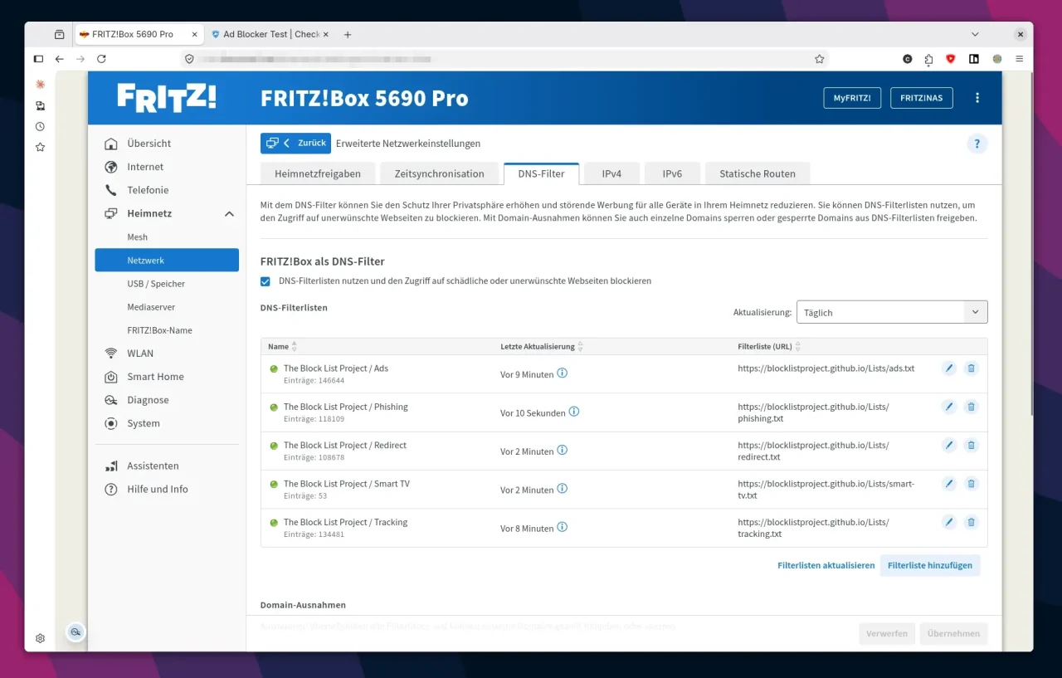This screenshot has height=678, width=1062.
Task: Open a new browser tab with plus
Action: pyautogui.click(x=348, y=34)
